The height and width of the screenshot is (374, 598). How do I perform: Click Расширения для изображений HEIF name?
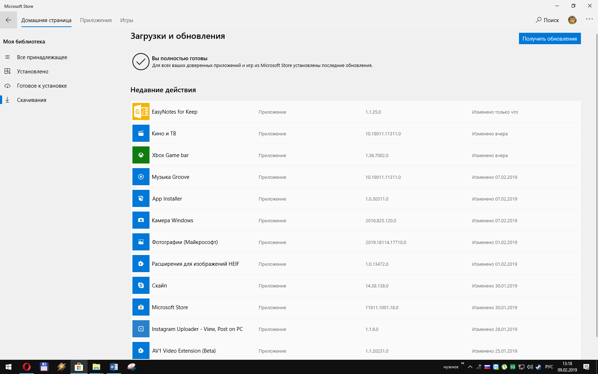[195, 264]
